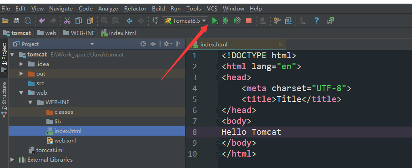412x168 pixels.
Task: Open the VCS menu
Action: click(x=212, y=9)
